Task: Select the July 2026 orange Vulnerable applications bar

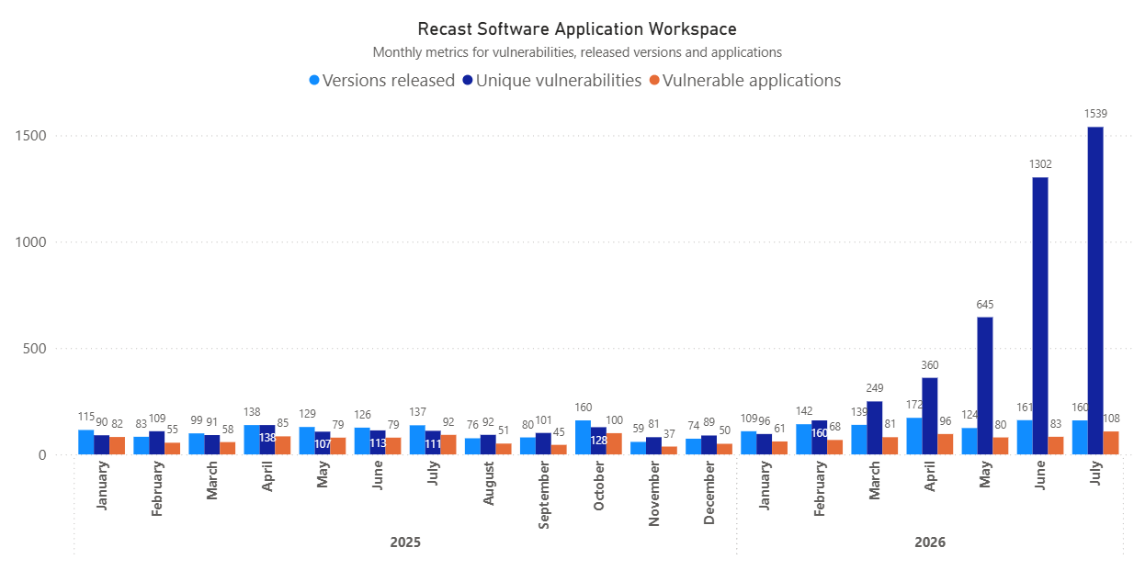Action: [x=1111, y=442]
